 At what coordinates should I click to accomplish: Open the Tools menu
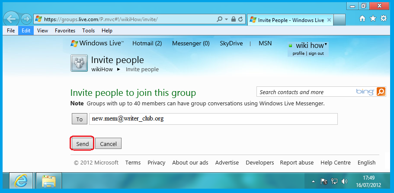[89, 31]
